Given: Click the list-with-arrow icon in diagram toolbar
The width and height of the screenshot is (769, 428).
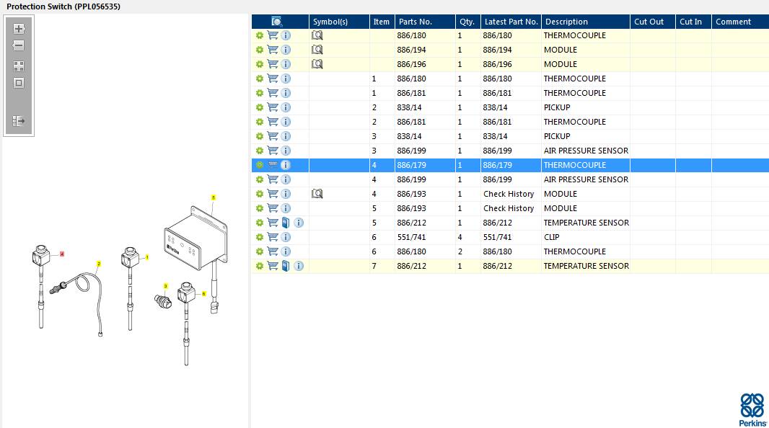Looking at the screenshot, I should click(x=19, y=121).
